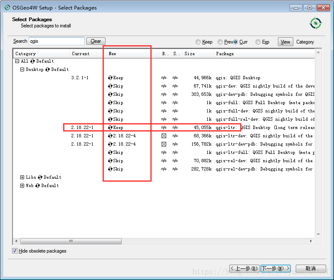Cycle the version icon for the qgis-ltr-dev-pdb row

coord(110,144)
